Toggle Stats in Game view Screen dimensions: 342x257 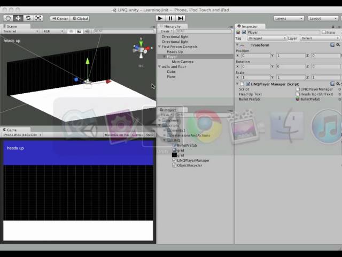pos(150,135)
